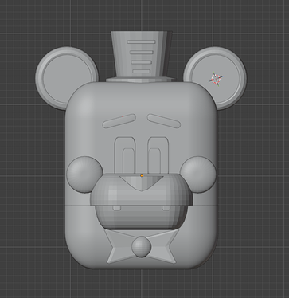This screenshot has height=298, width=289.
Task: Click the bow tie center knot
Action: point(141,246)
